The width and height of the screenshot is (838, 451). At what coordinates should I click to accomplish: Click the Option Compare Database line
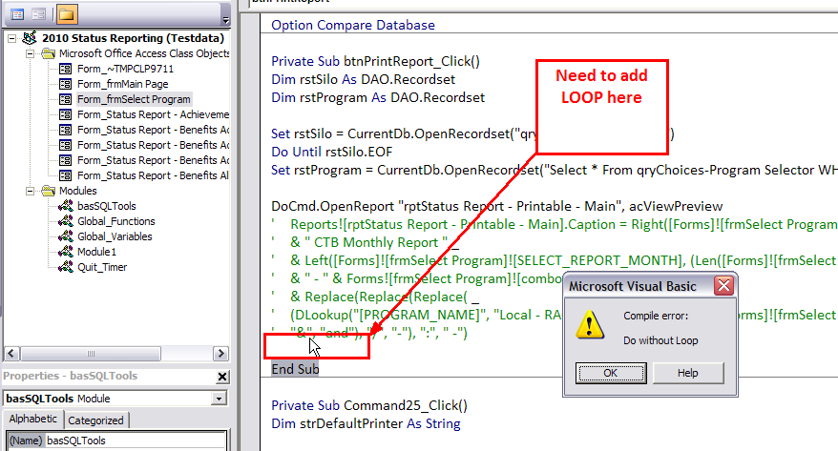click(x=353, y=25)
